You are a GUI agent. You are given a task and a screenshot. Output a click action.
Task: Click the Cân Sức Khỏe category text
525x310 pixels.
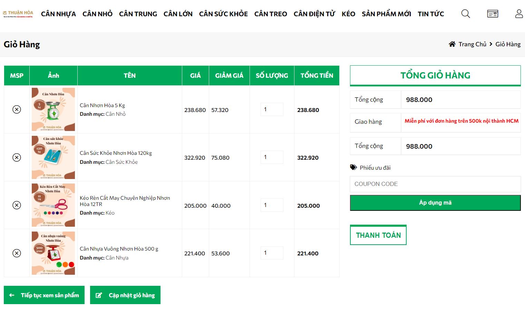tap(121, 162)
